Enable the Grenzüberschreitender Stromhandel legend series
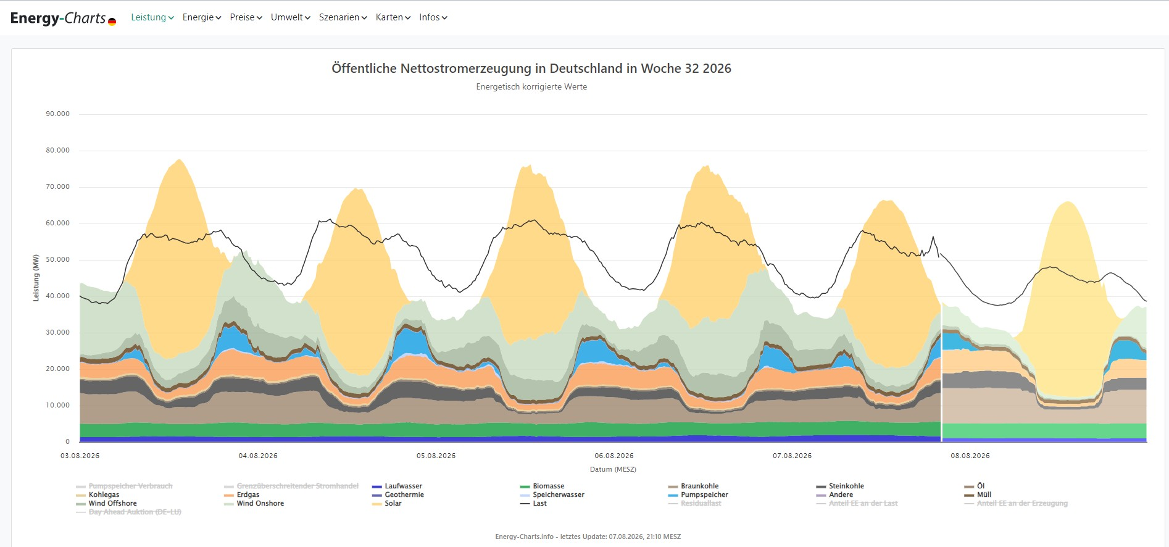The height and width of the screenshot is (547, 1169). pos(291,486)
